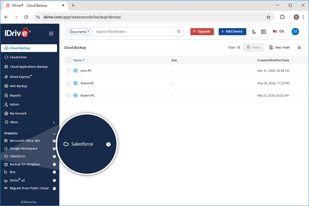309x206 pixels.
Task: Open Google Workspace product
Action: pyautogui.click(x=23, y=148)
